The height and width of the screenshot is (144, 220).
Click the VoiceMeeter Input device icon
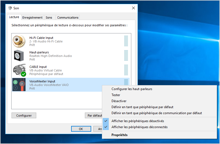coord(19,85)
